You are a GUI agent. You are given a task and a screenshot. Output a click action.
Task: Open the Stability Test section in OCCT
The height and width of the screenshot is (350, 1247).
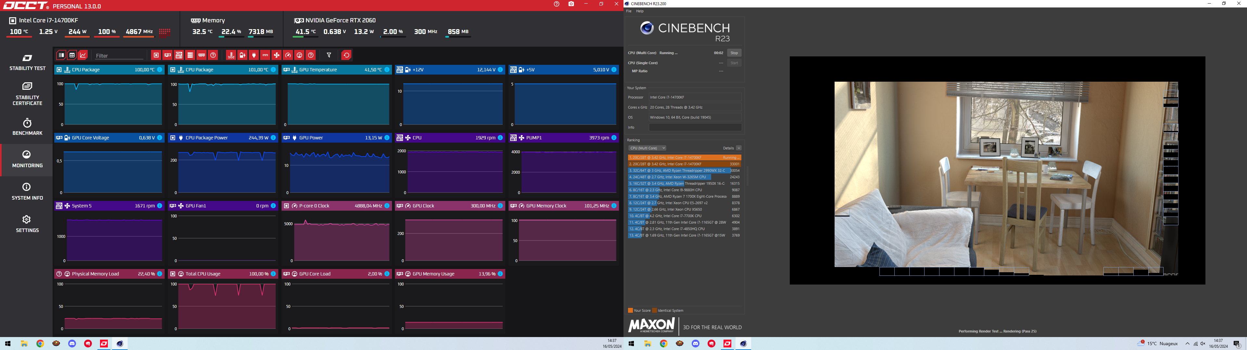(27, 62)
